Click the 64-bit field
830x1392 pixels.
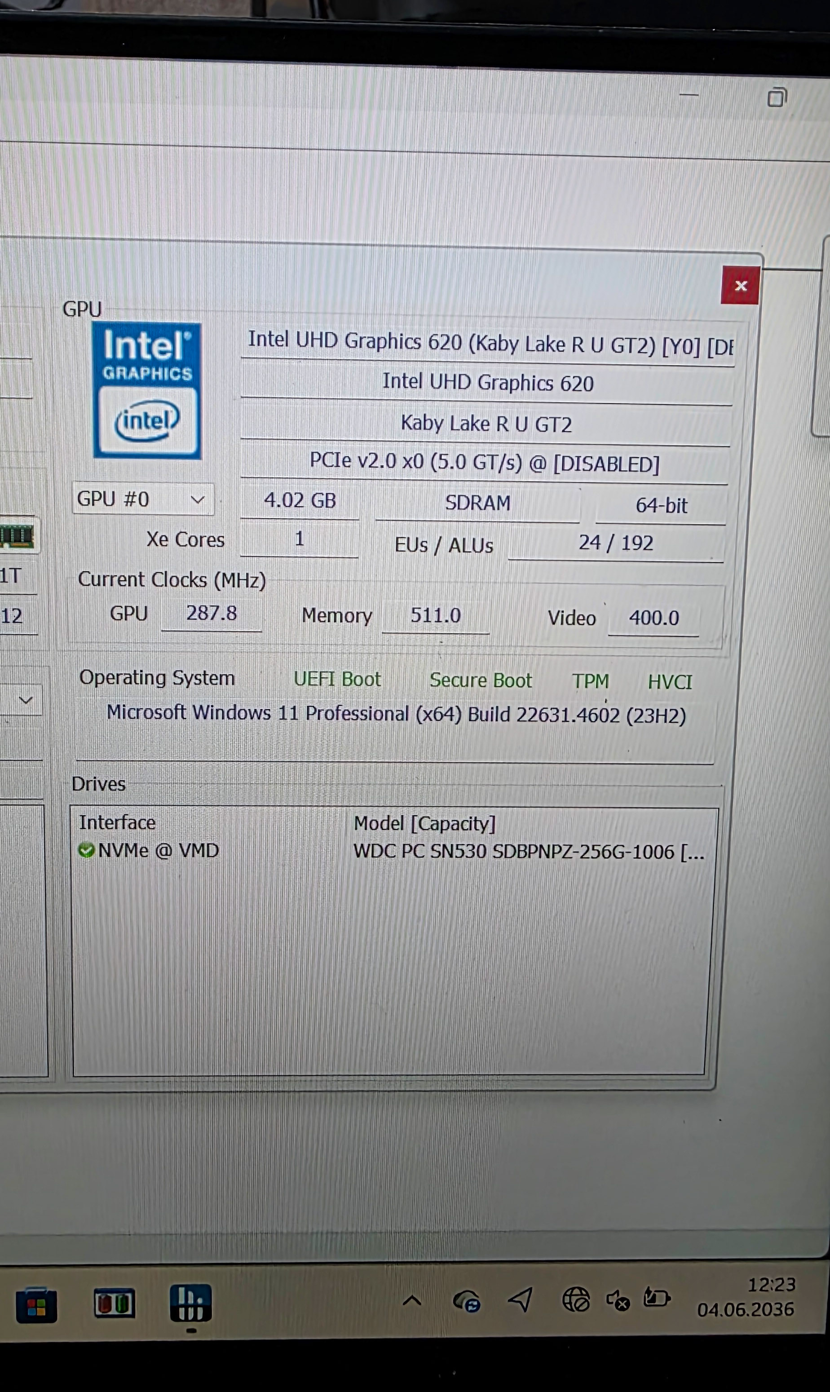click(x=661, y=506)
